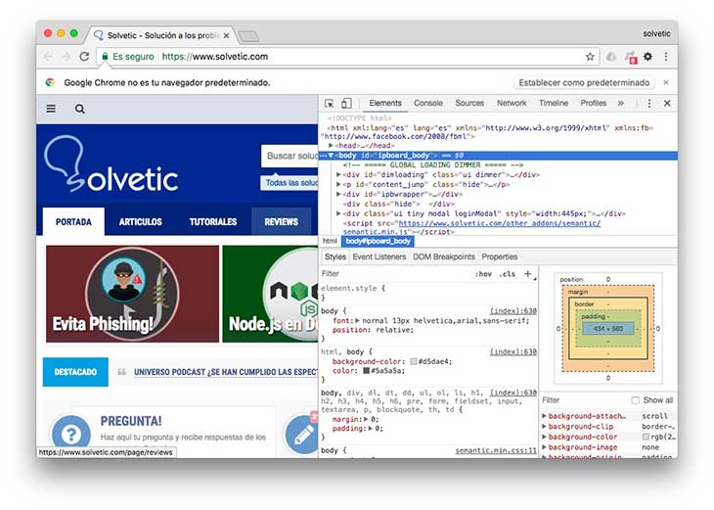Open the gear extension icon
This screenshot has height=510, width=714.
click(647, 57)
